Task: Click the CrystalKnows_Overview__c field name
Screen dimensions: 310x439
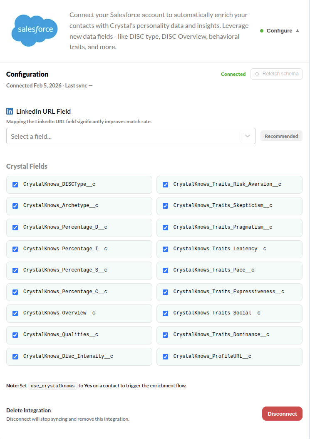Action: click(59, 313)
